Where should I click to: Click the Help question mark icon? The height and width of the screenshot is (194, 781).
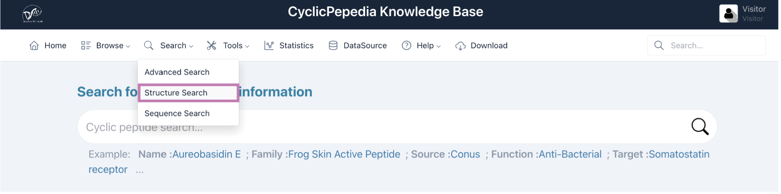point(406,45)
